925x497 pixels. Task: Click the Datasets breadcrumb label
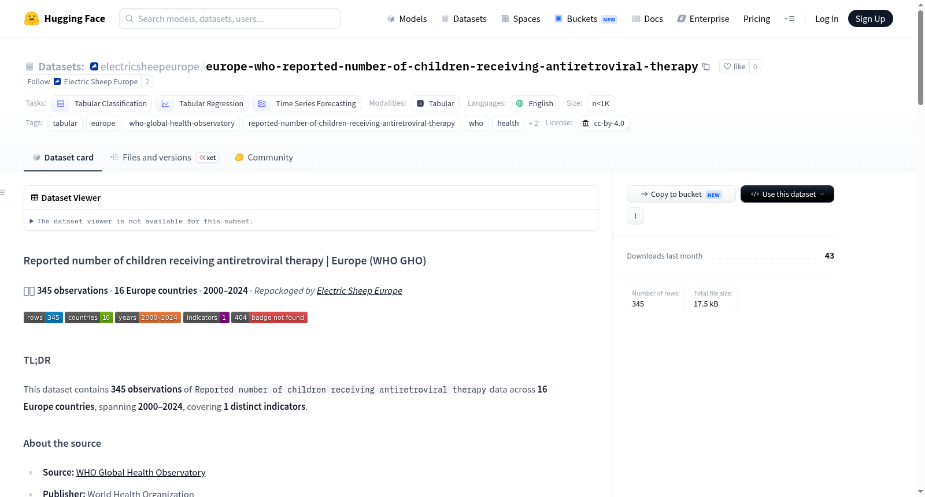point(61,66)
